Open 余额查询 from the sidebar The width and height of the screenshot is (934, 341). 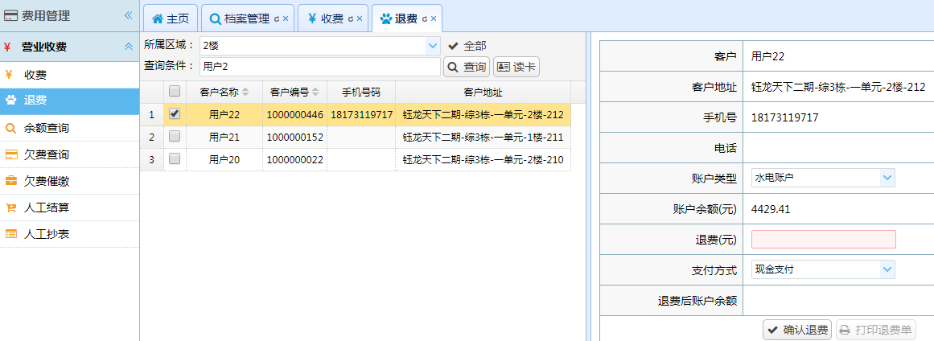tap(46, 128)
